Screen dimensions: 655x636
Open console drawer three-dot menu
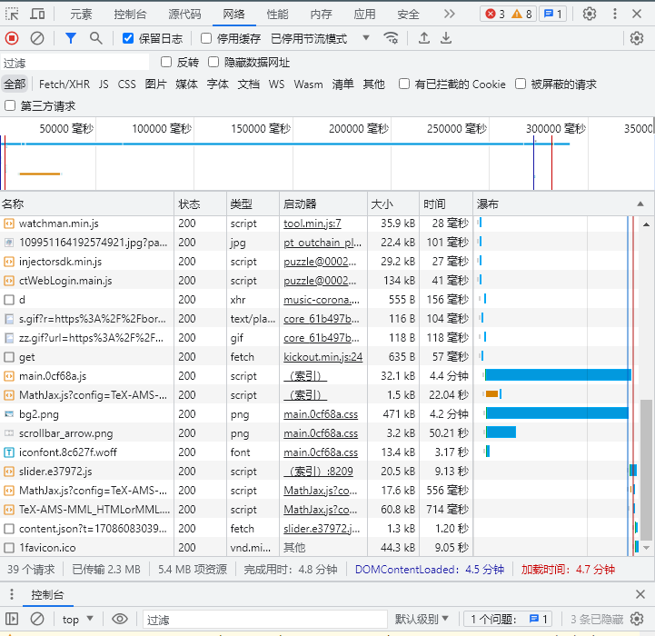point(12,594)
